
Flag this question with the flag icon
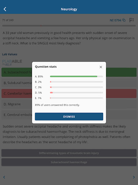(x=132, y=20)
